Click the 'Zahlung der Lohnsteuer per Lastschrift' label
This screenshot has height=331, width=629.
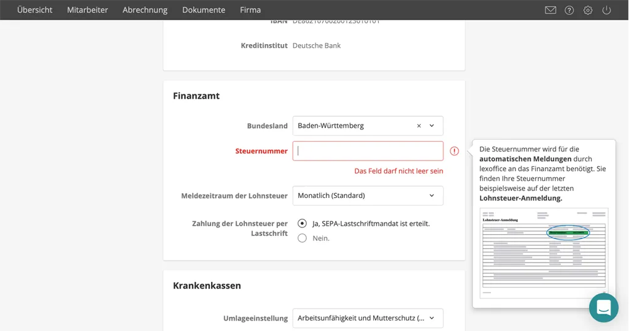[240, 229]
